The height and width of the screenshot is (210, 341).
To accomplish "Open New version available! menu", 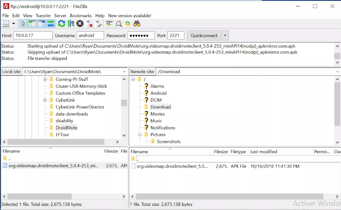I will pos(130,16).
